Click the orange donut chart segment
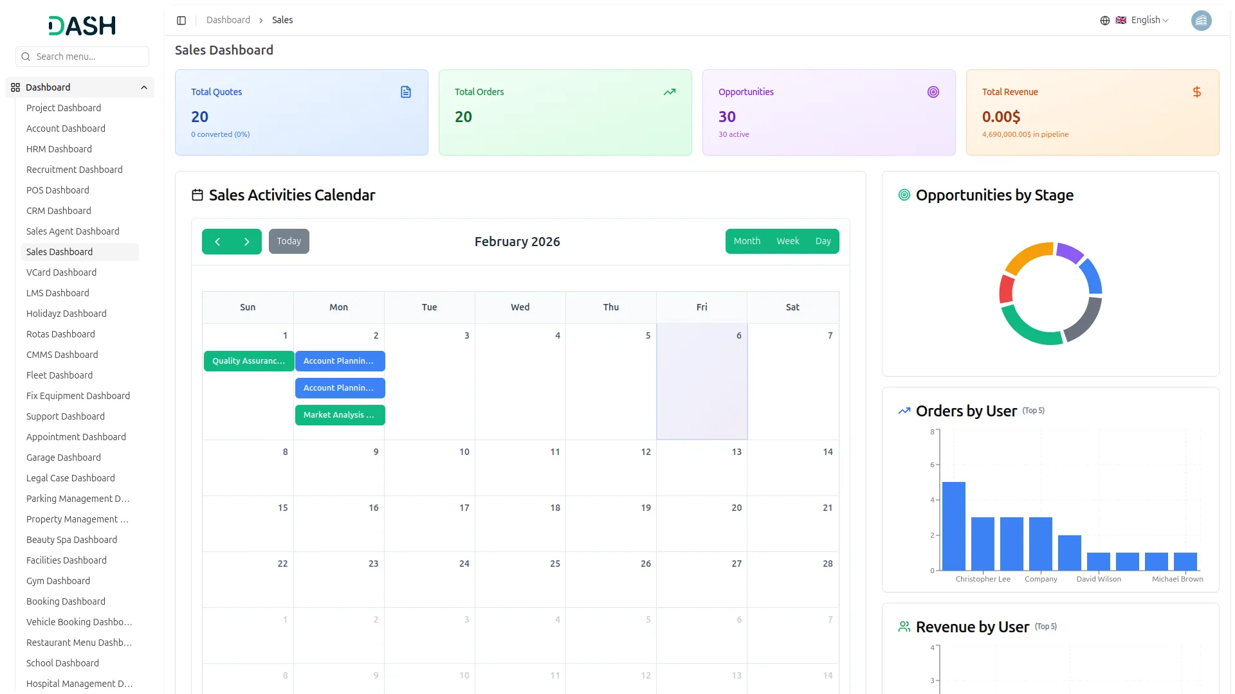Viewport: 1235px width, 694px height. [x=1027, y=256]
